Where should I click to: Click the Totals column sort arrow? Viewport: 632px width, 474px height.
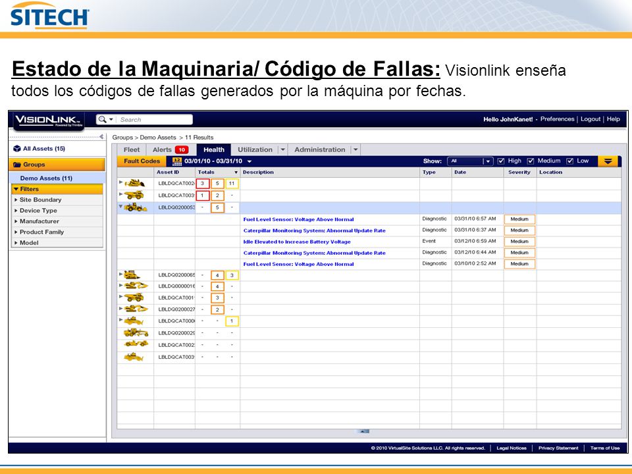(x=236, y=172)
